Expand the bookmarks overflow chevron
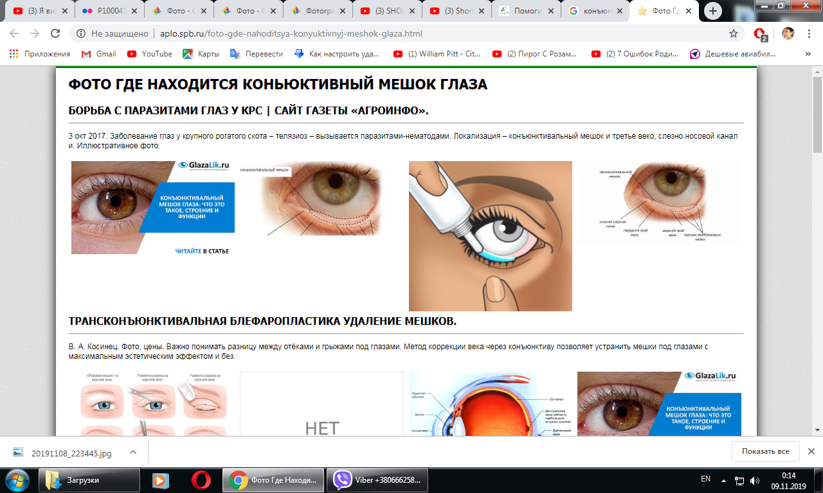This screenshot has height=493, width=823. click(x=808, y=54)
